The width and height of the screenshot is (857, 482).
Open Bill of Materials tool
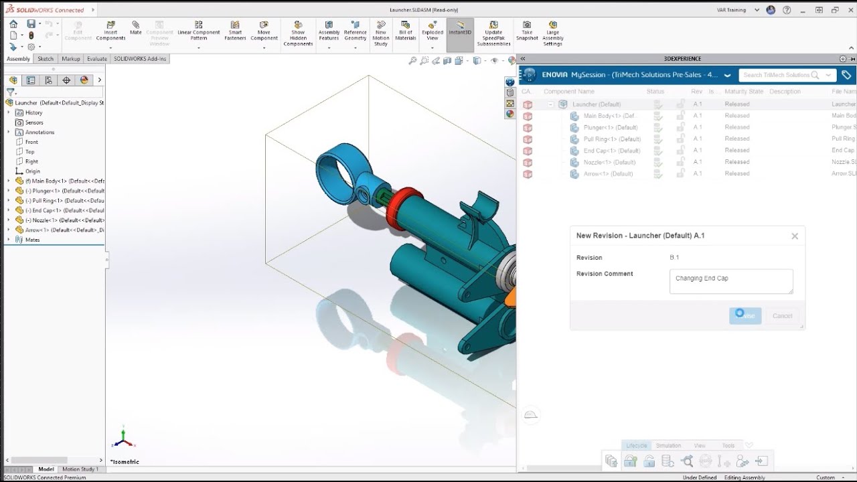point(406,31)
